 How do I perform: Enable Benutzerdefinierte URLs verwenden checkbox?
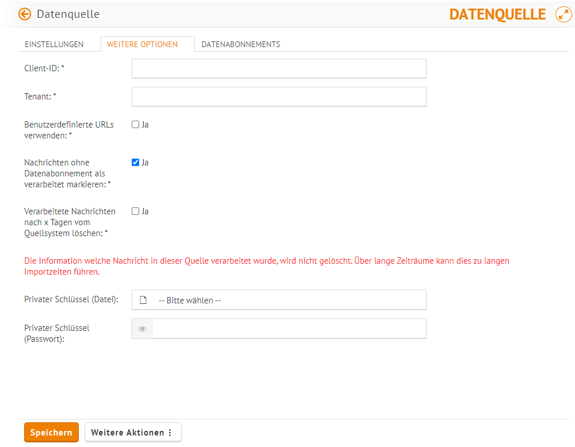135,125
